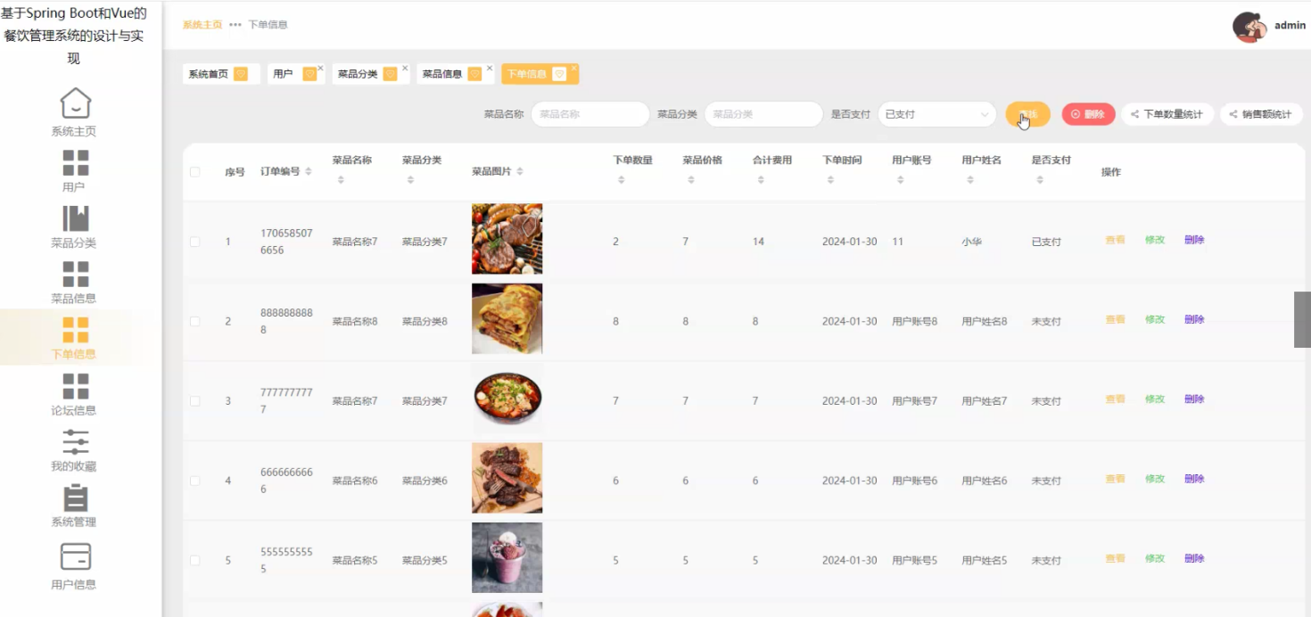Click 销售额统计 button

coord(1261,114)
